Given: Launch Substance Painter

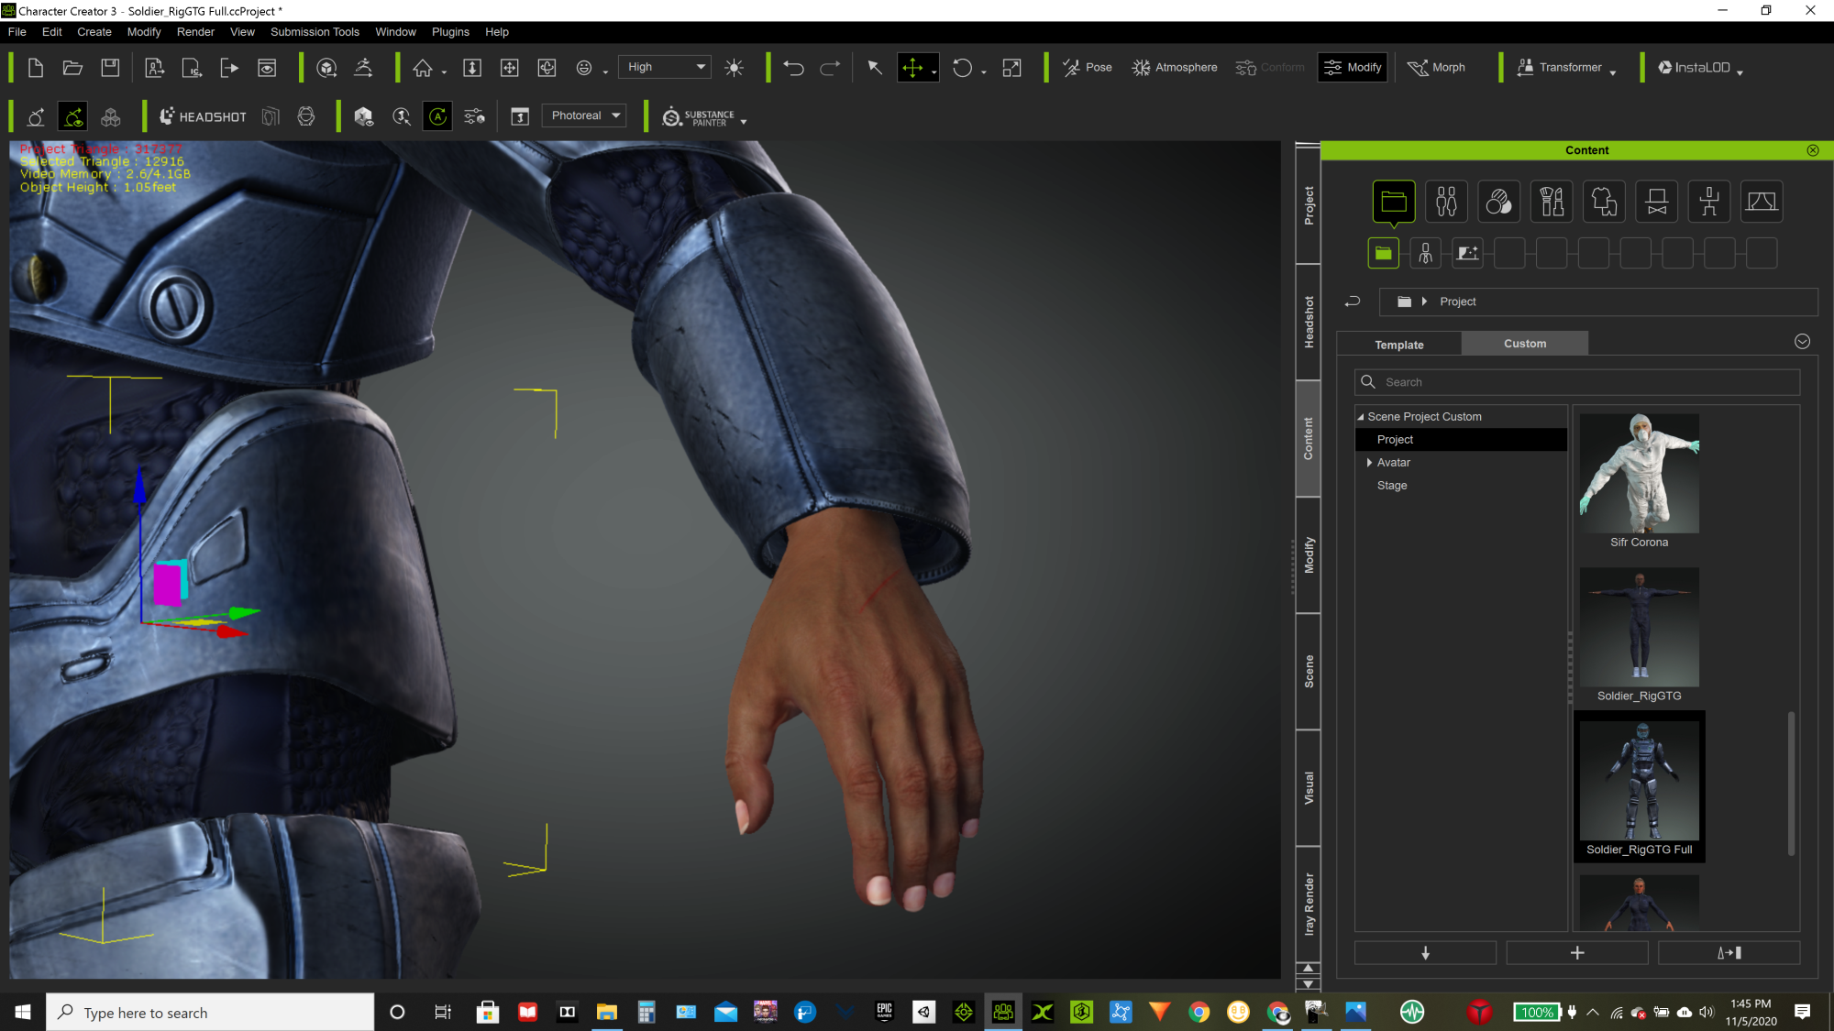Looking at the screenshot, I should 699,117.
